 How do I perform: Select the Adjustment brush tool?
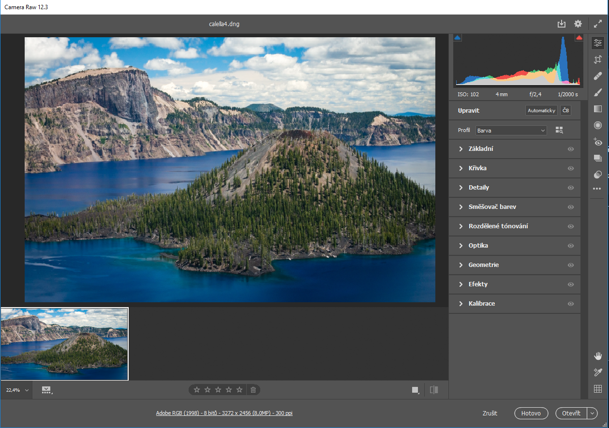[598, 92]
